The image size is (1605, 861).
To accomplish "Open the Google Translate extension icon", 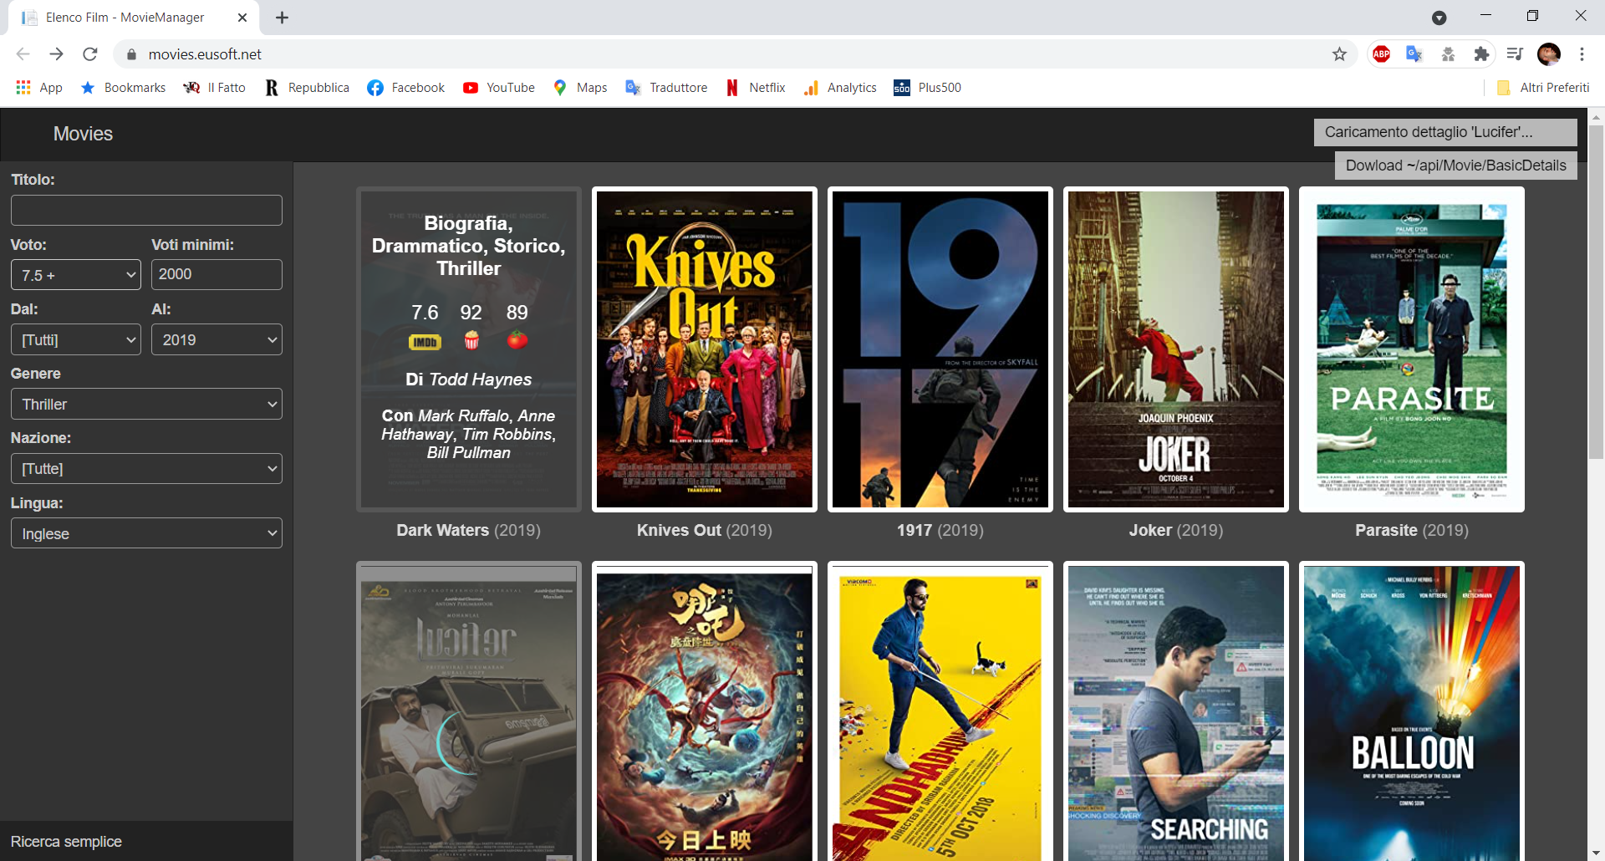I will coord(1414,54).
